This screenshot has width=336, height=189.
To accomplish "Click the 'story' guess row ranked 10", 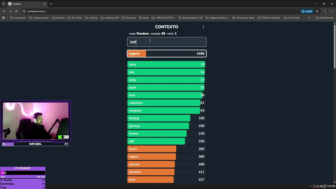I will 166,64.
